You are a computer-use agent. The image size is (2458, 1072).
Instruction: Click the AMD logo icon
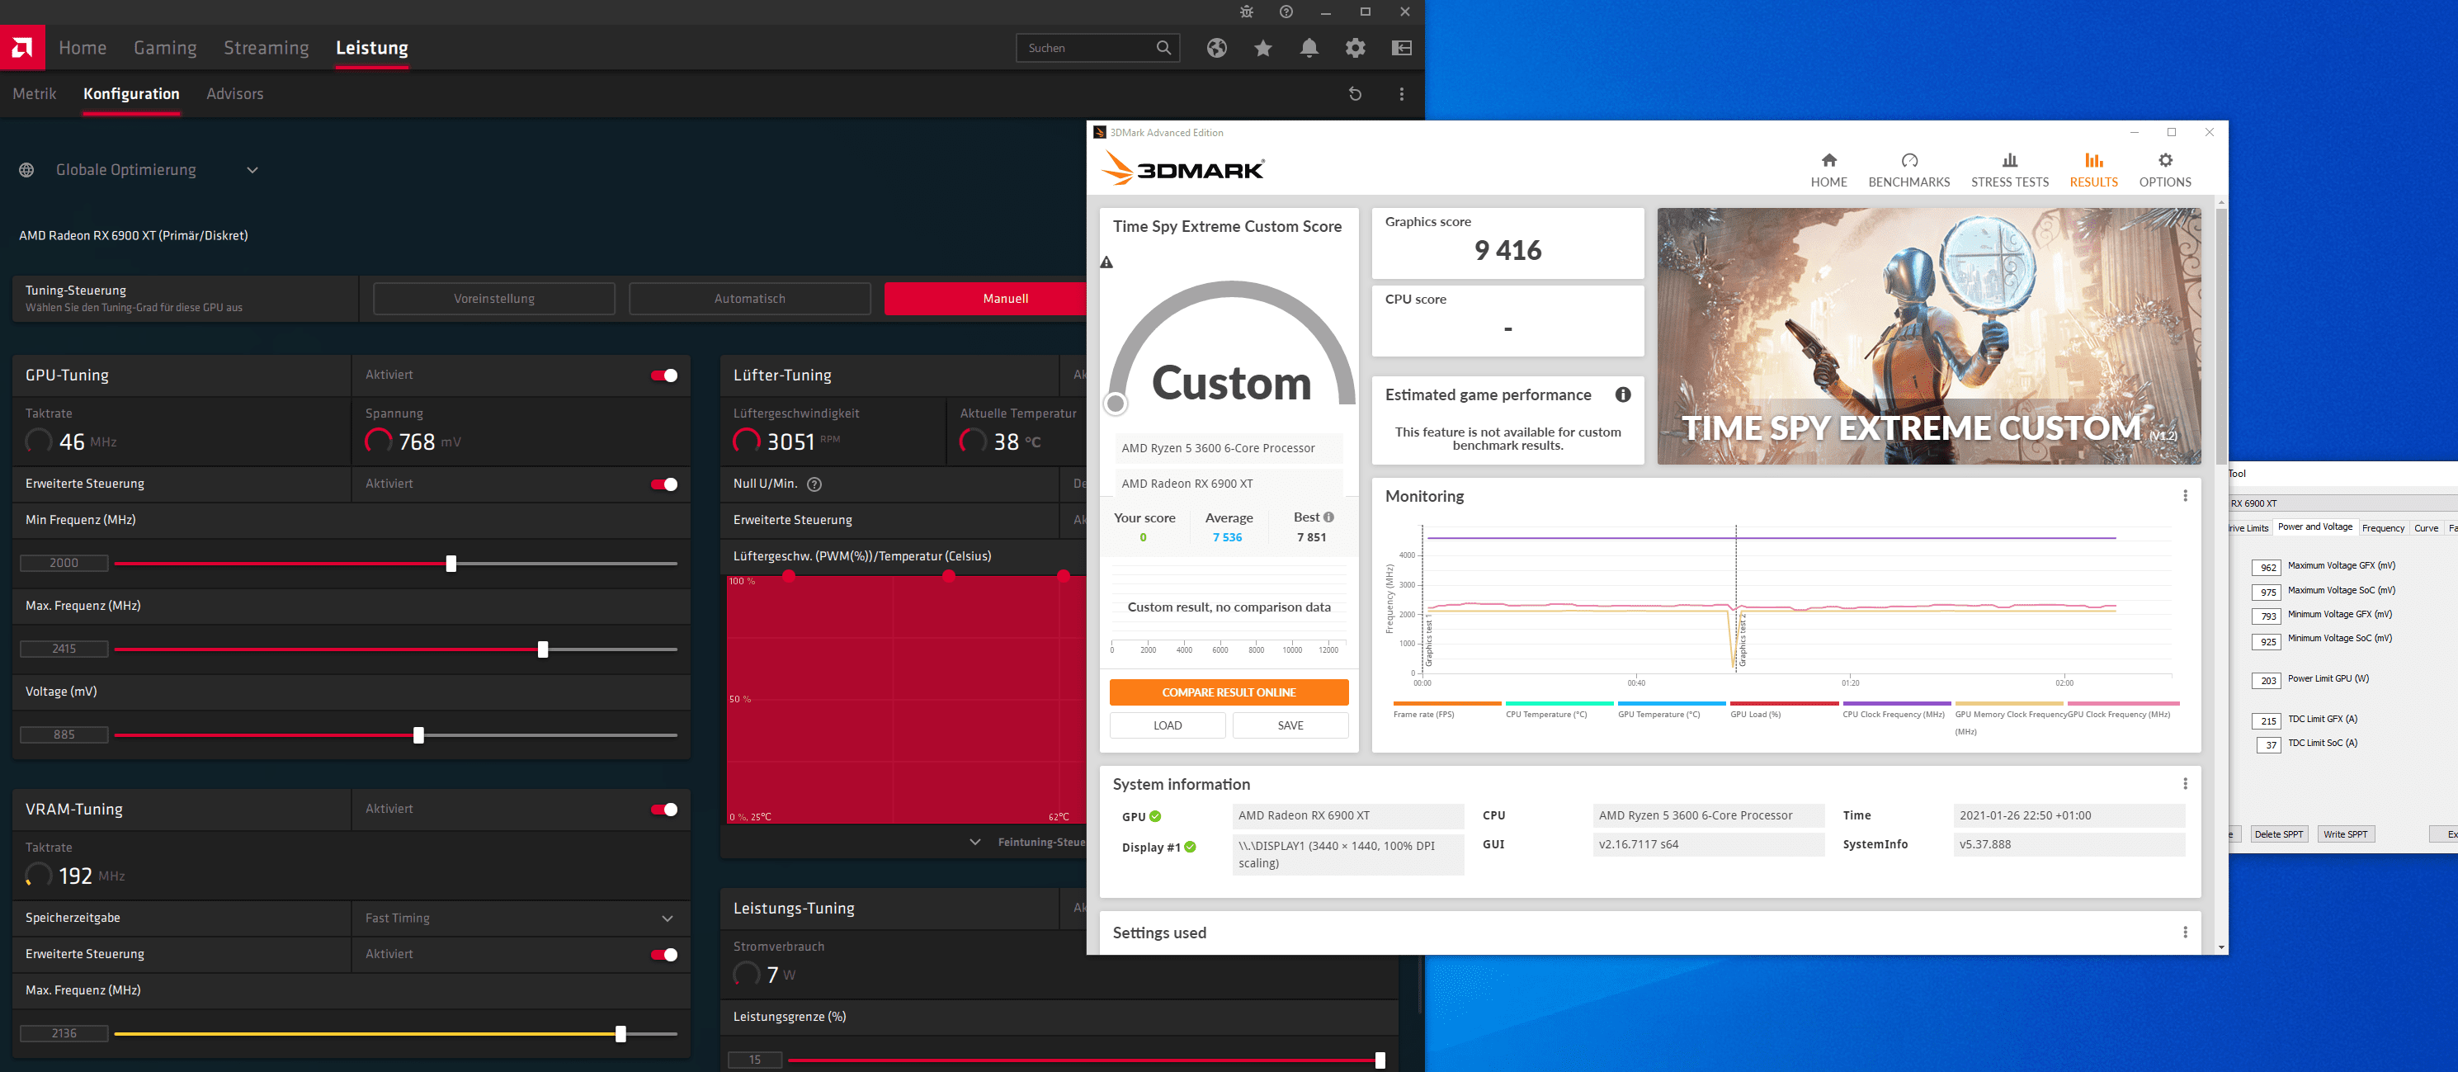[22, 47]
